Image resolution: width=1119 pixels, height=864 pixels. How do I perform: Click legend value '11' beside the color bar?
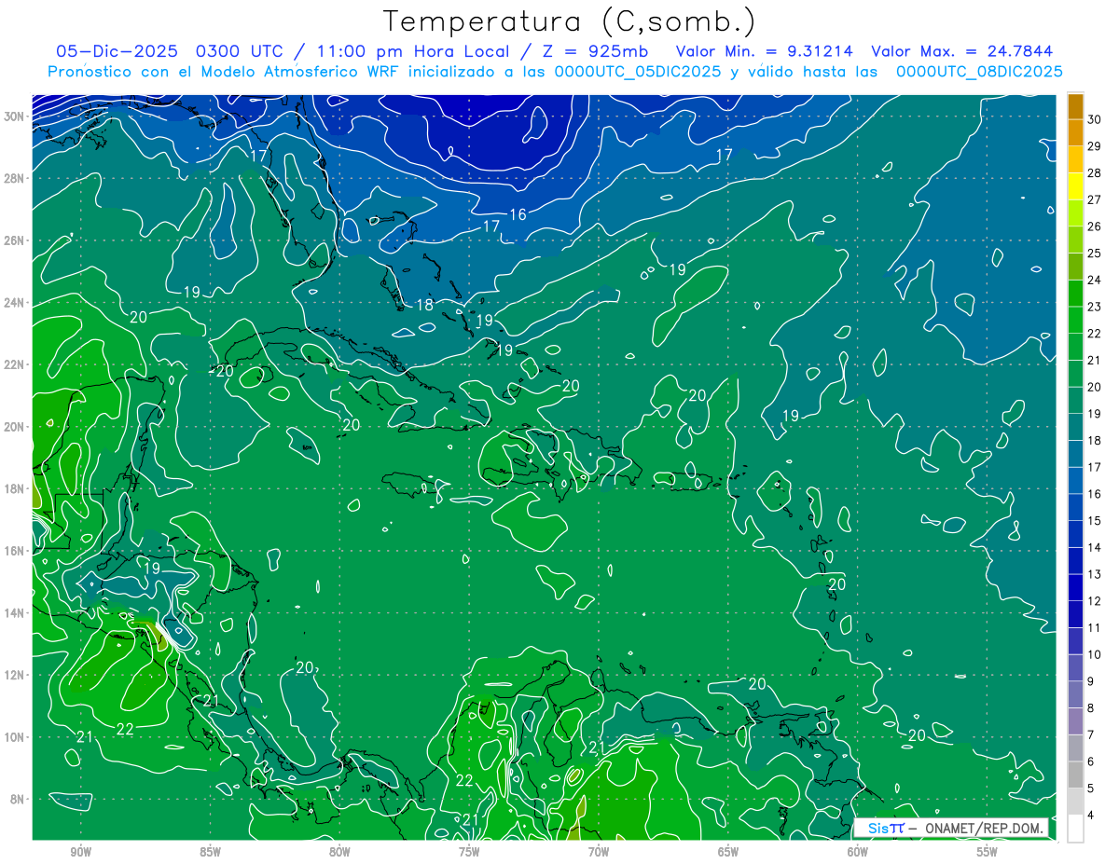coord(1095,627)
